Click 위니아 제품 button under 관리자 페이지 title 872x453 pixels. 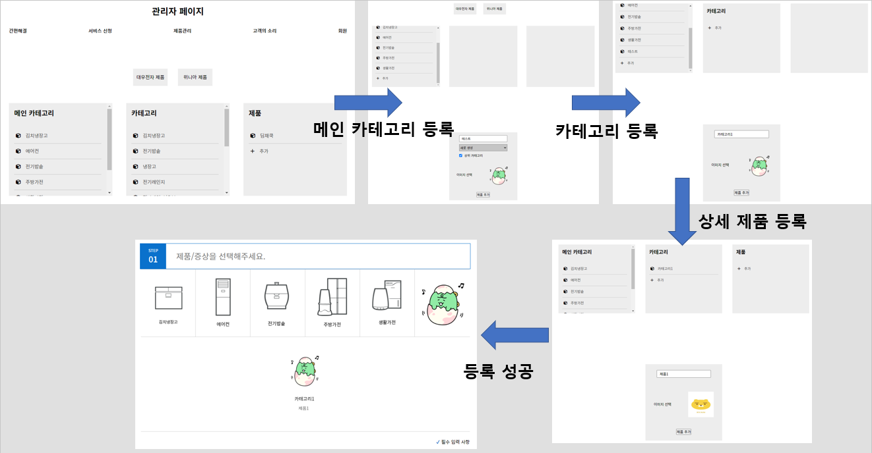195,77
